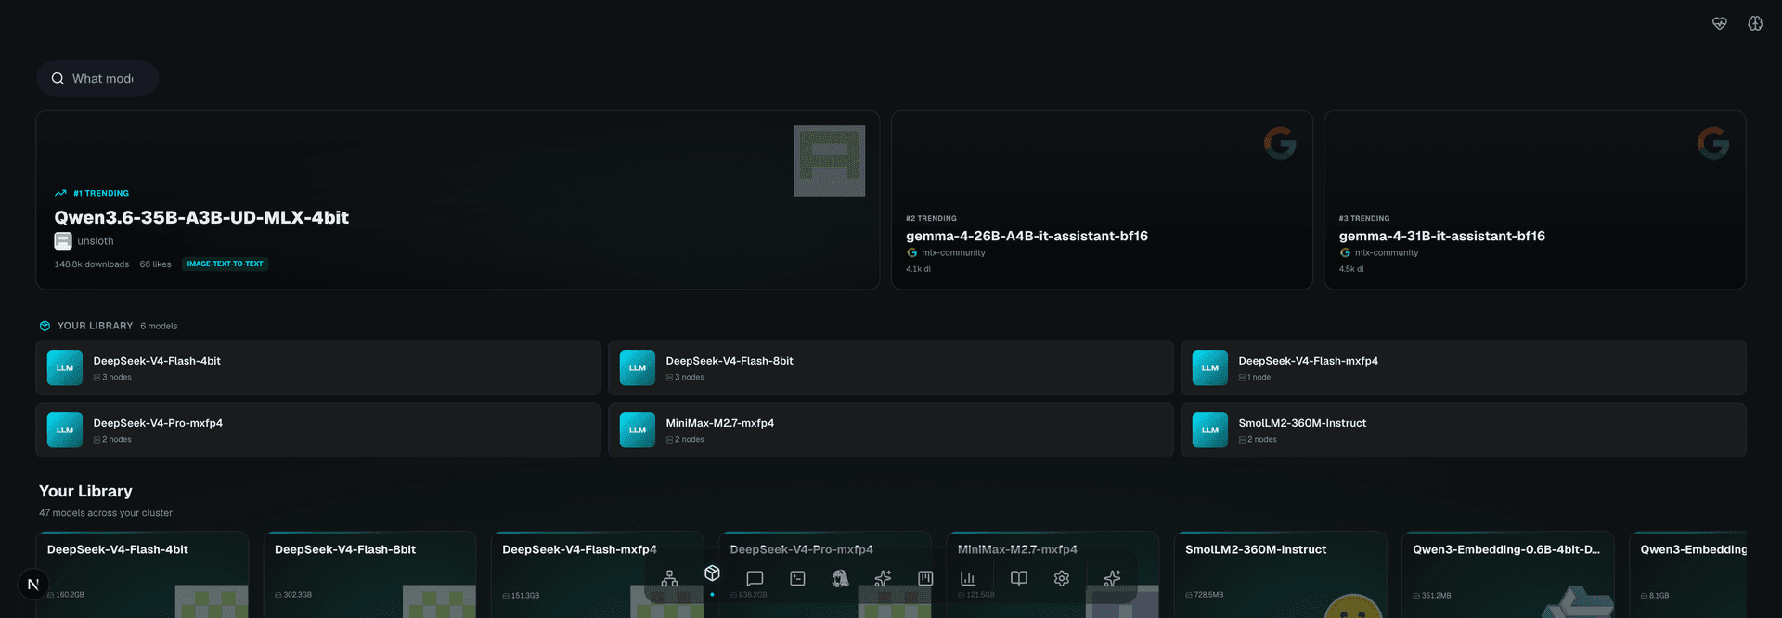Click '2 nodes' under SmolLM2-360M-Instruct row
The image size is (1782, 618).
pyautogui.click(x=1261, y=440)
